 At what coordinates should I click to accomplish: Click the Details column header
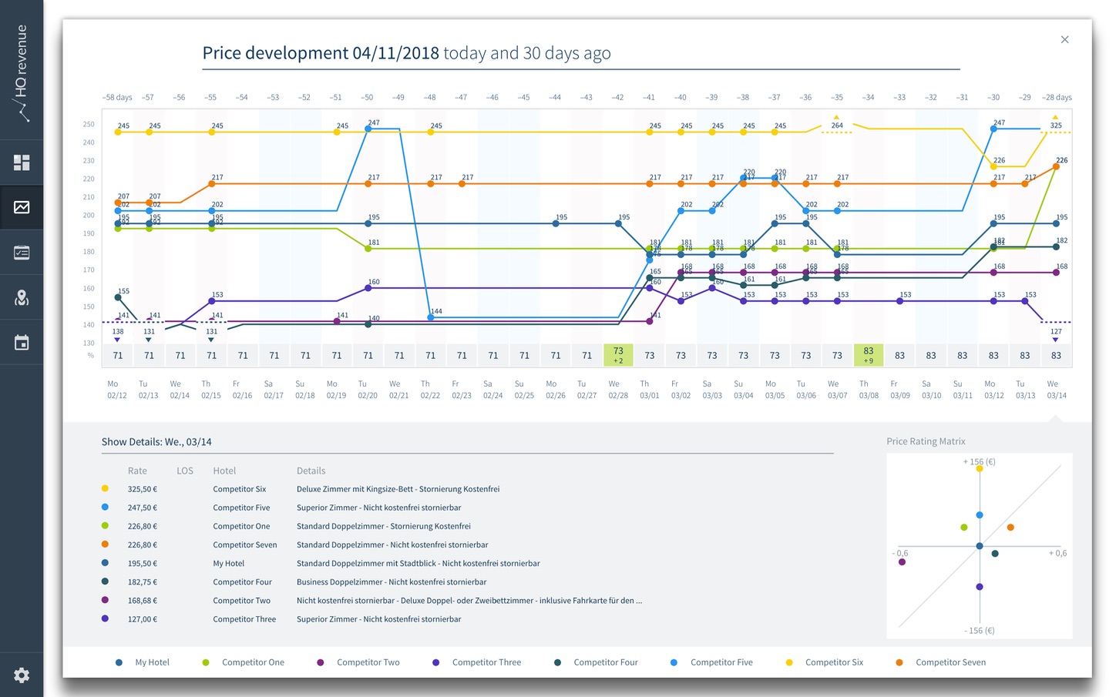click(311, 471)
